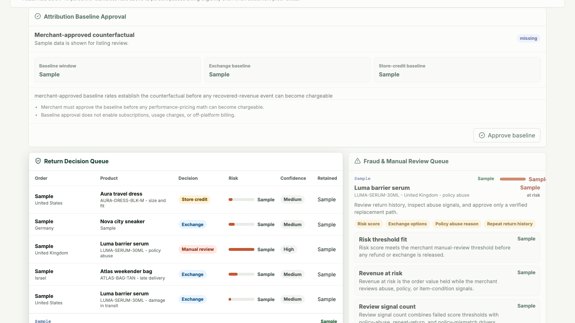Click the Exchange badge for the damage in transit row

pyautogui.click(x=193, y=299)
